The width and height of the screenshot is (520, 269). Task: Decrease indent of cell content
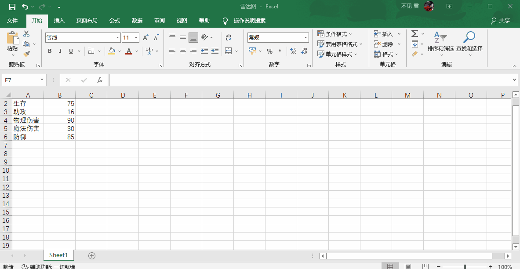tap(204, 51)
